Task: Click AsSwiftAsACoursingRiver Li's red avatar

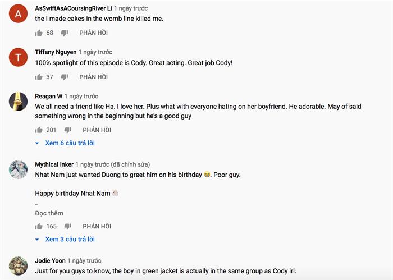Action: [x=19, y=15]
